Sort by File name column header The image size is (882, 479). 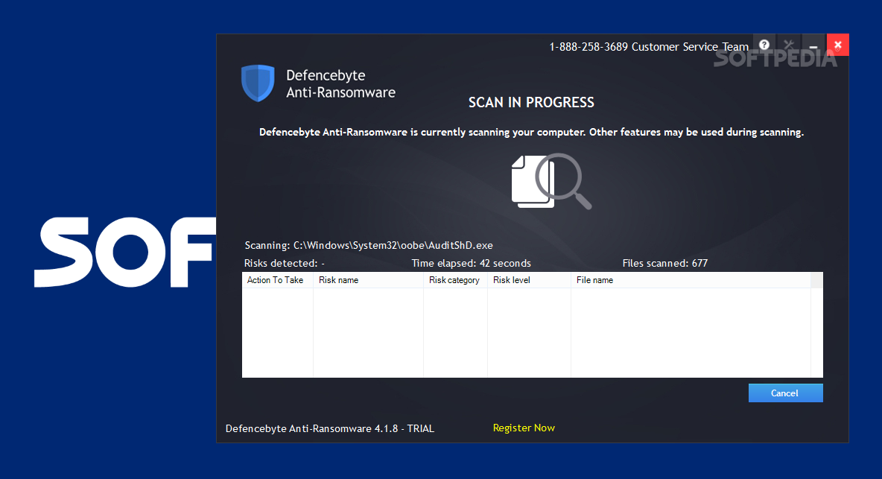(691, 280)
